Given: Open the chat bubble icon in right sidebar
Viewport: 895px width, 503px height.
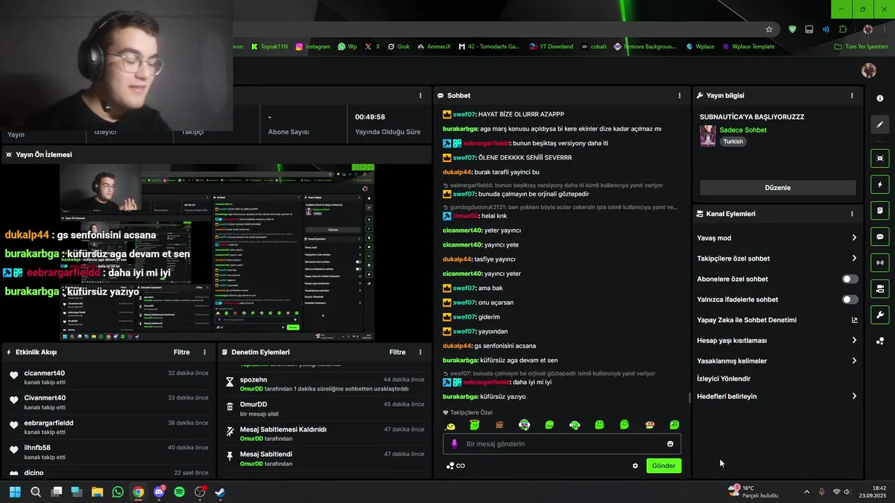Looking at the screenshot, I should (880, 237).
